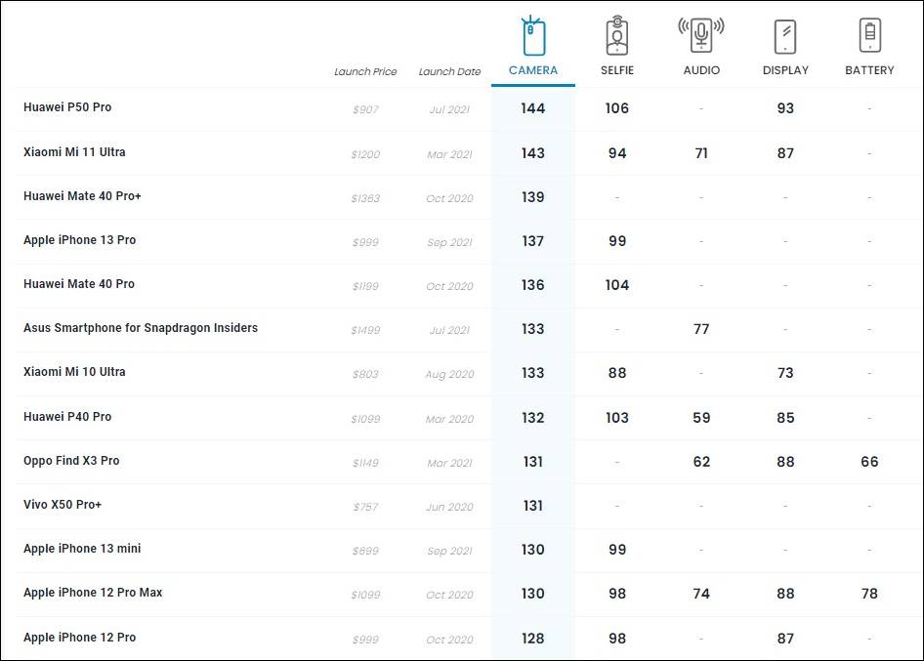
Task: Open the Vivo X50 Pro+ entry
Action: coord(63,504)
